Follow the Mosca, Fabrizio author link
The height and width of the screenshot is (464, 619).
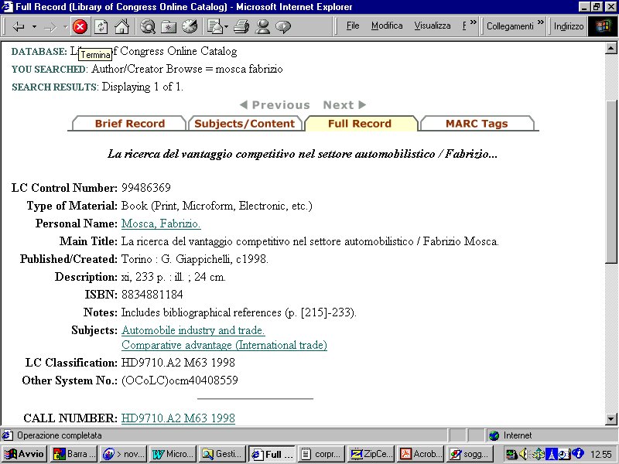coord(161,224)
